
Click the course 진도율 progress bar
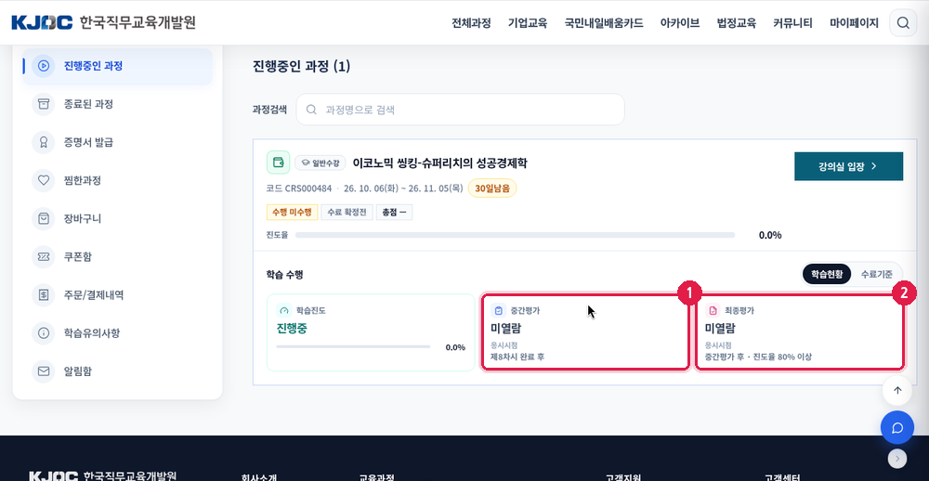coord(515,235)
